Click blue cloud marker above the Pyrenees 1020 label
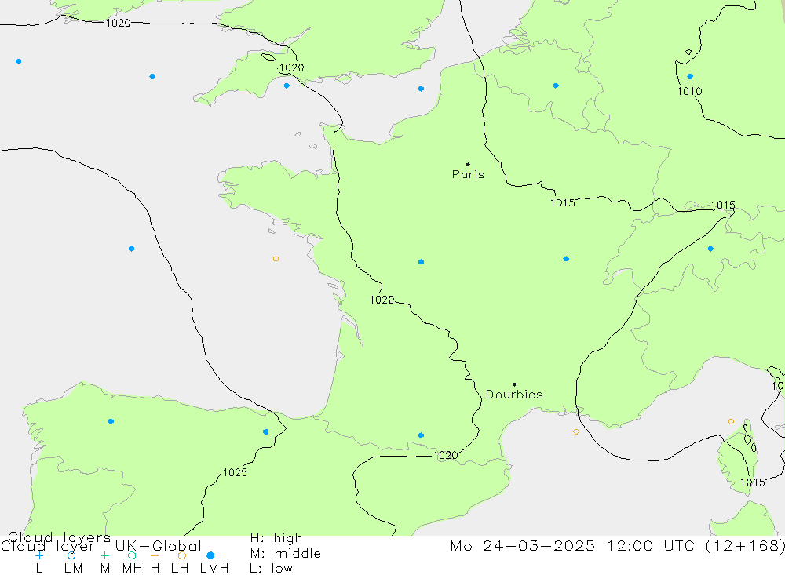This screenshot has height=575, width=785. coord(421,435)
